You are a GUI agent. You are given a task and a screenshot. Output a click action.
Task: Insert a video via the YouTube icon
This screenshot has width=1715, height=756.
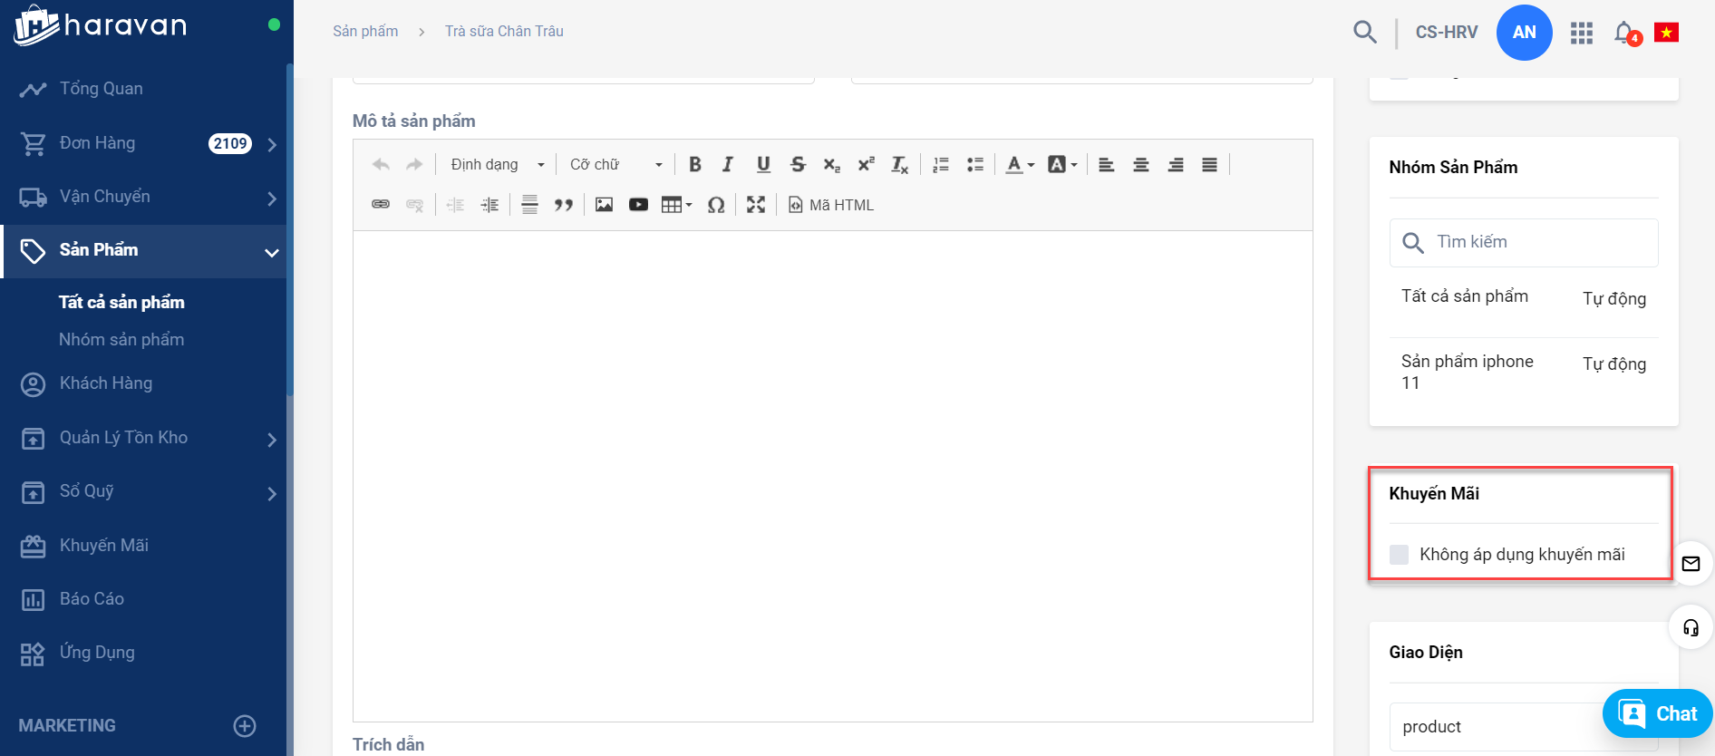pos(638,205)
